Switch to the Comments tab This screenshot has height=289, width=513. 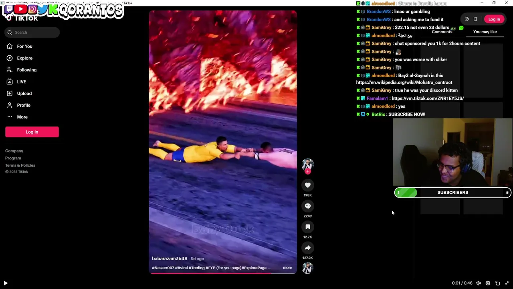[x=442, y=32]
